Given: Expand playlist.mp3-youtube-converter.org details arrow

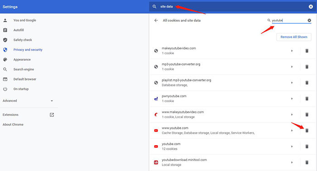Looking at the screenshot, I should [x=292, y=83].
